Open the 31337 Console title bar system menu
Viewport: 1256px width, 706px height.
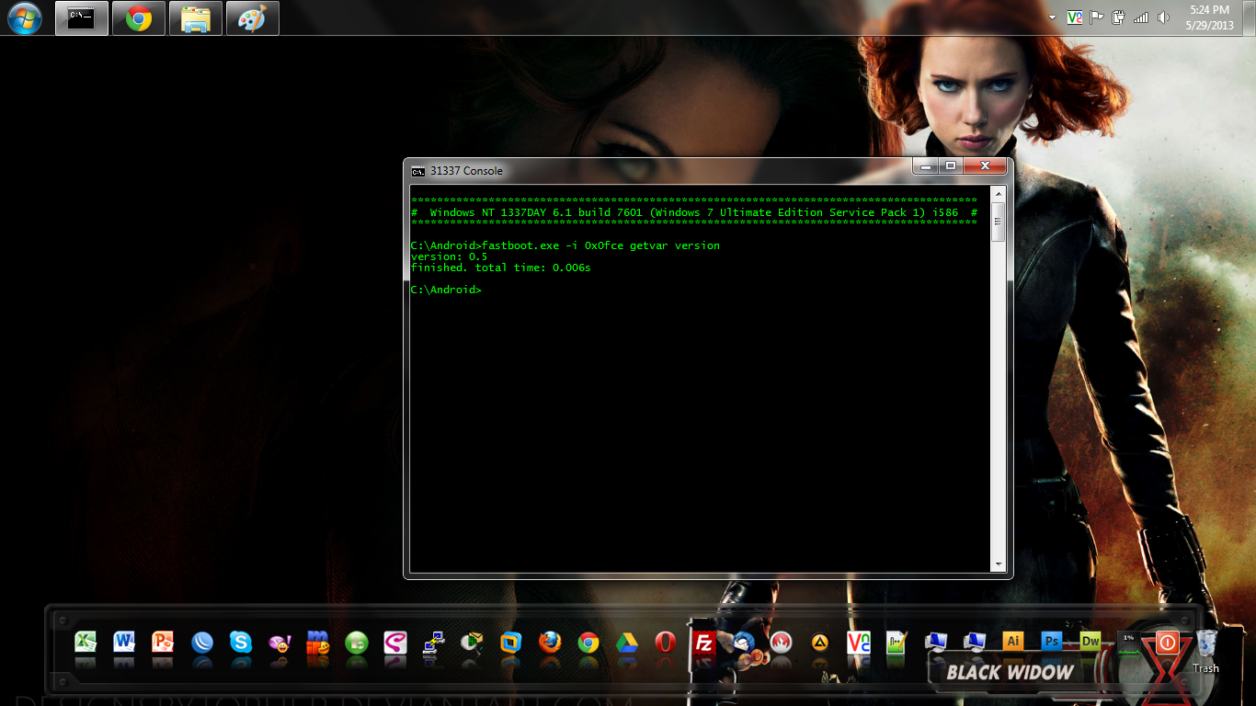[417, 170]
